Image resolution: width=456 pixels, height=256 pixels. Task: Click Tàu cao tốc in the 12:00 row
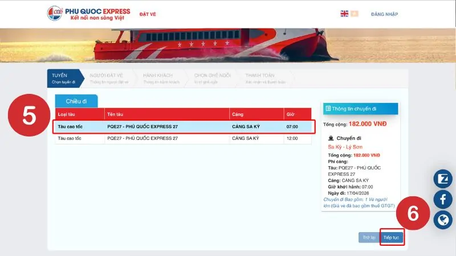[70, 138]
